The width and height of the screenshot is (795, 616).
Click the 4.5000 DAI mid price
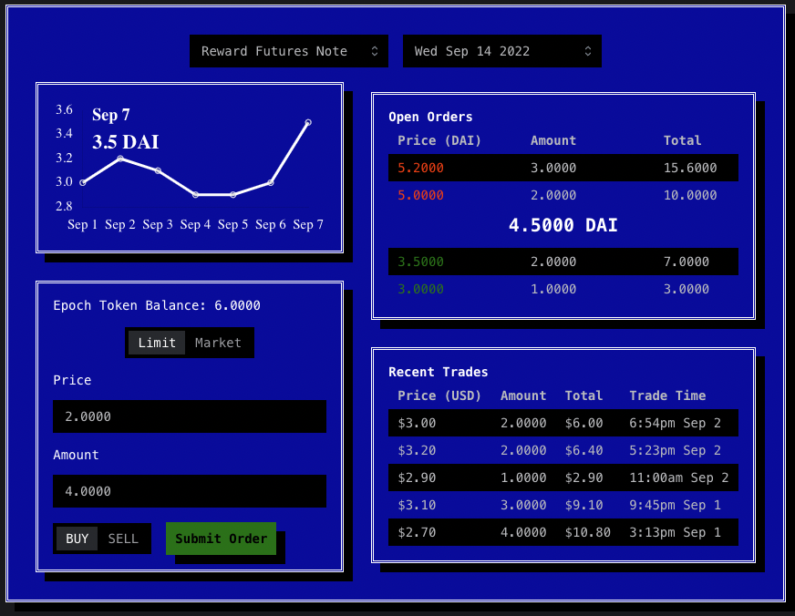(x=563, y=225)
